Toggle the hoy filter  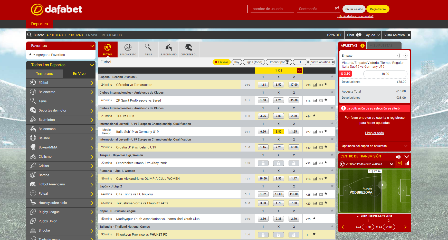click(x=237, y=62)
